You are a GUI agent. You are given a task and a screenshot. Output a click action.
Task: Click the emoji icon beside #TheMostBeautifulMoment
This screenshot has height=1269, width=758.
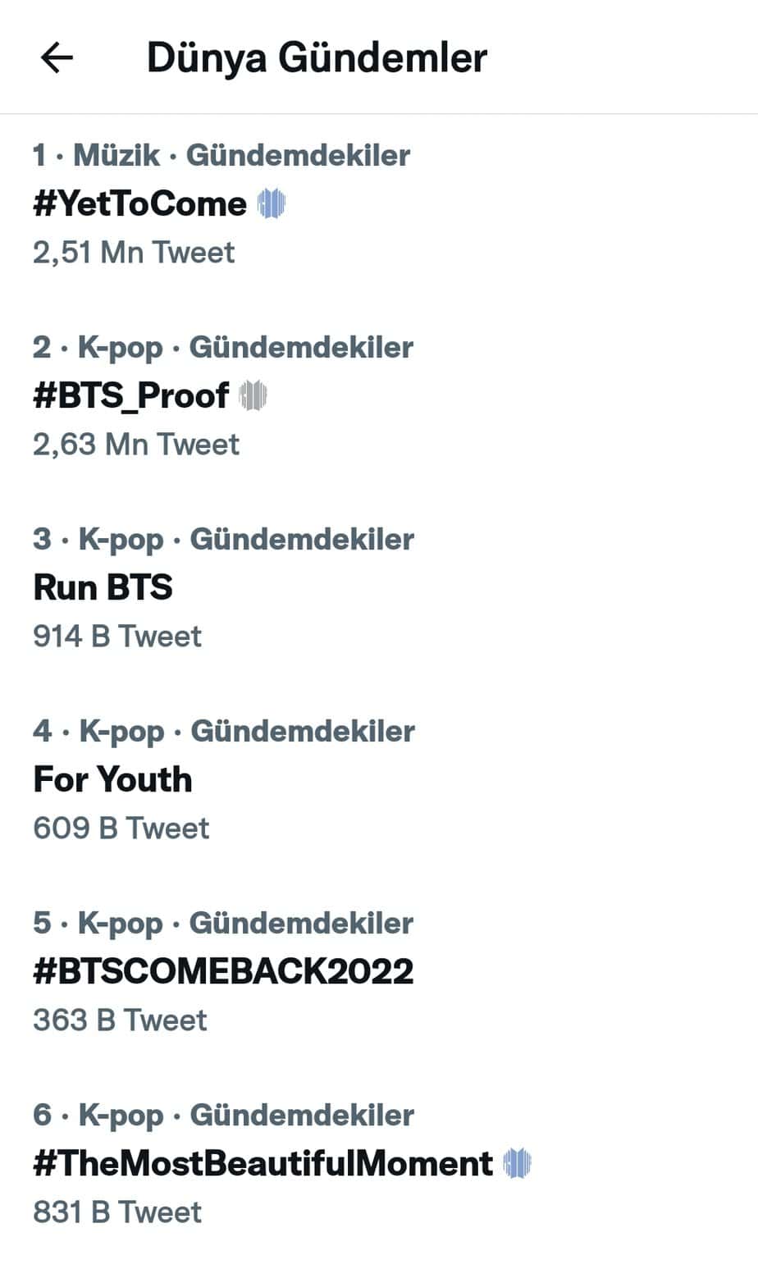[x=518, y=1163]
